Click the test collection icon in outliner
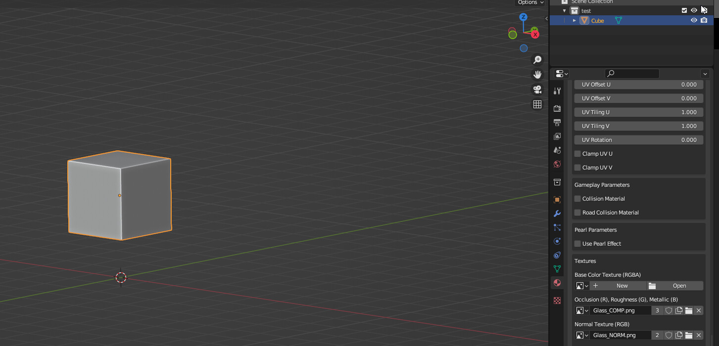The image size is (719, 346). click(575, 10)
